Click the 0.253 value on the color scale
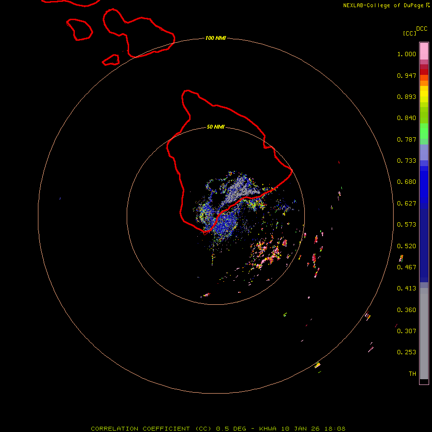 click(407, 352)
